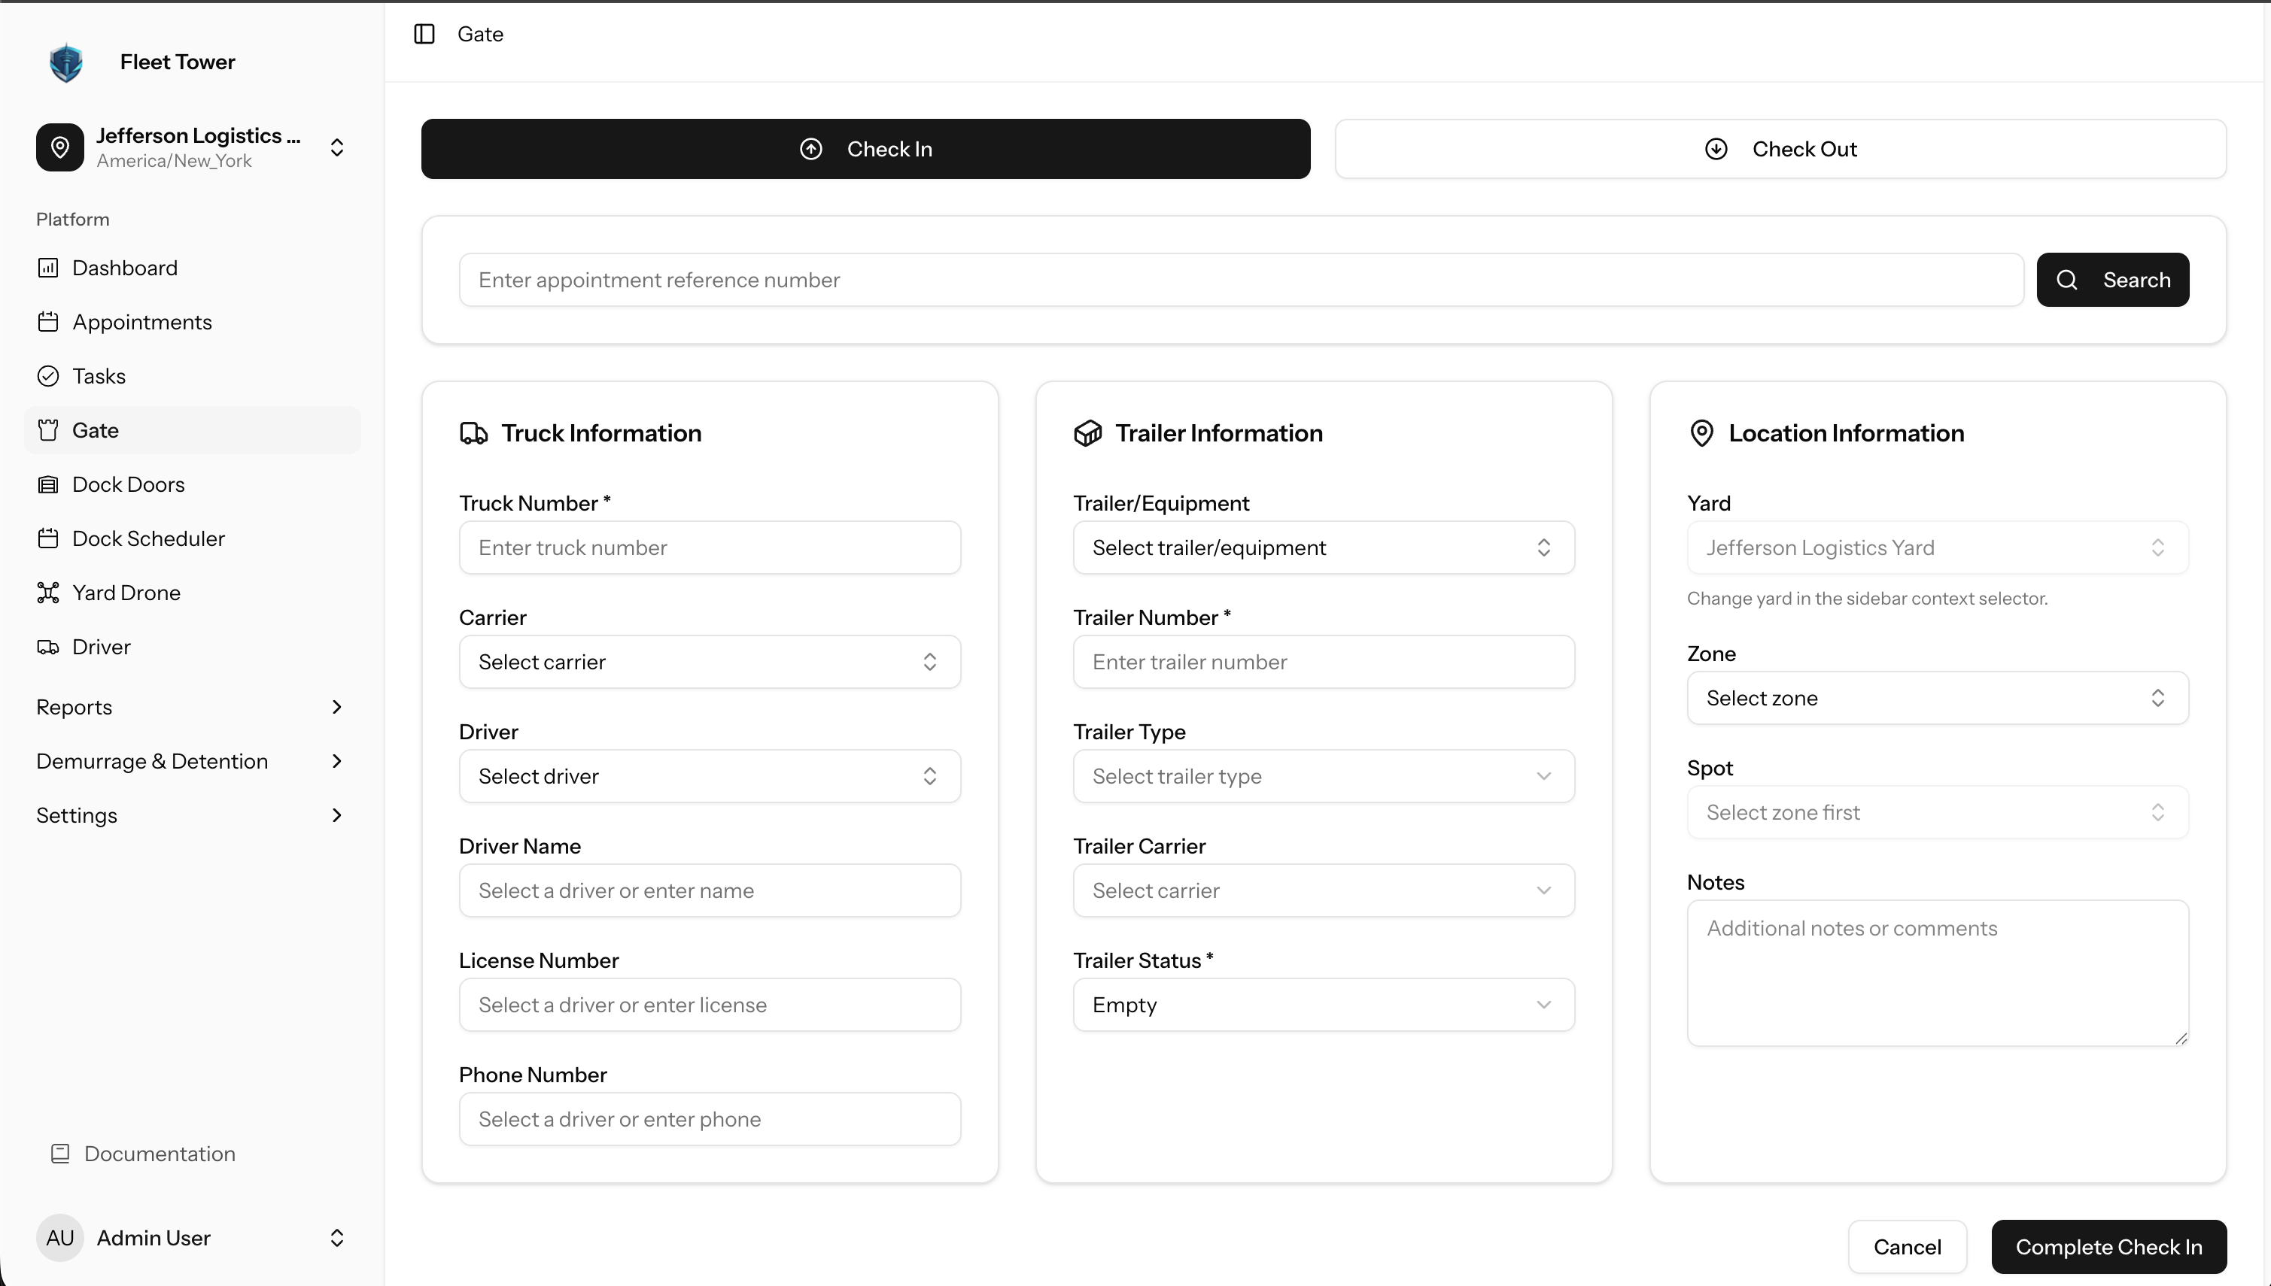The width and height of the screenshot is (2271, 1286).
Task: Click the location pin next to Jefferson Logistics
Action: 60,147
